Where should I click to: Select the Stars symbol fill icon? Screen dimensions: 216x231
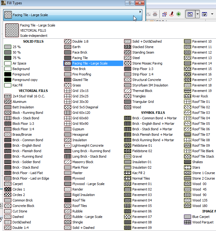click(x=187, y=167)
